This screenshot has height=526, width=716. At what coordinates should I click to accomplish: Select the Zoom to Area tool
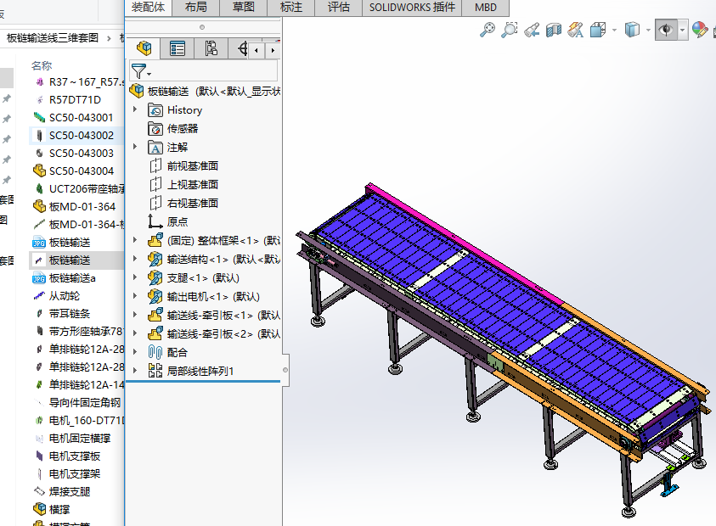[510, 31]
